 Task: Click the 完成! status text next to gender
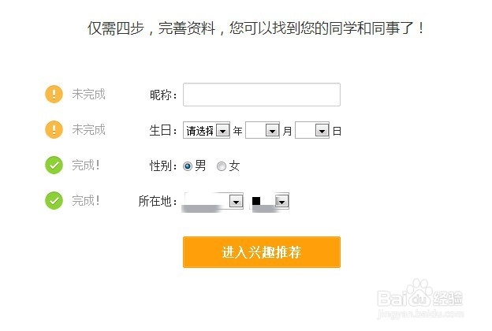pyautogui.click(x=86, y=165)
